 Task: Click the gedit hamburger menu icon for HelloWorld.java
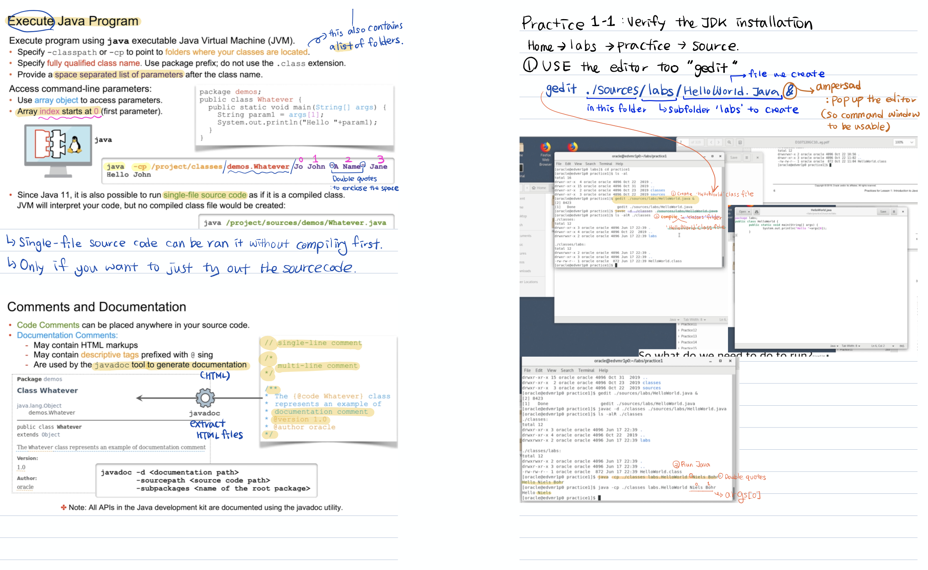click(894, 211)
